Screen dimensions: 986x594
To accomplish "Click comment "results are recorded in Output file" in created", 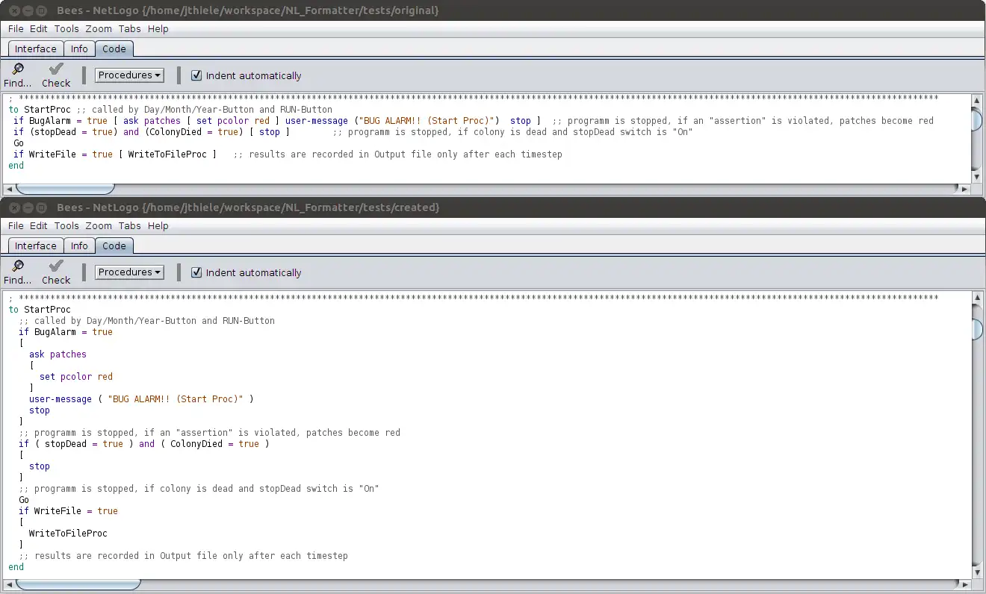I will [184, 556].
